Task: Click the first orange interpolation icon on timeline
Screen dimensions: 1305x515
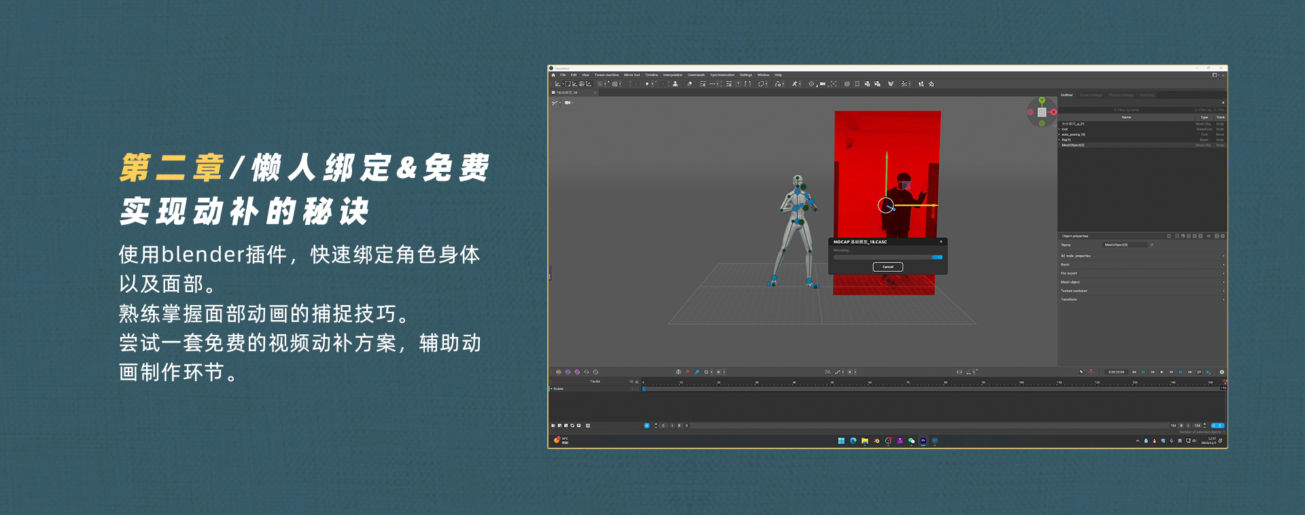Action: (559, 372)
